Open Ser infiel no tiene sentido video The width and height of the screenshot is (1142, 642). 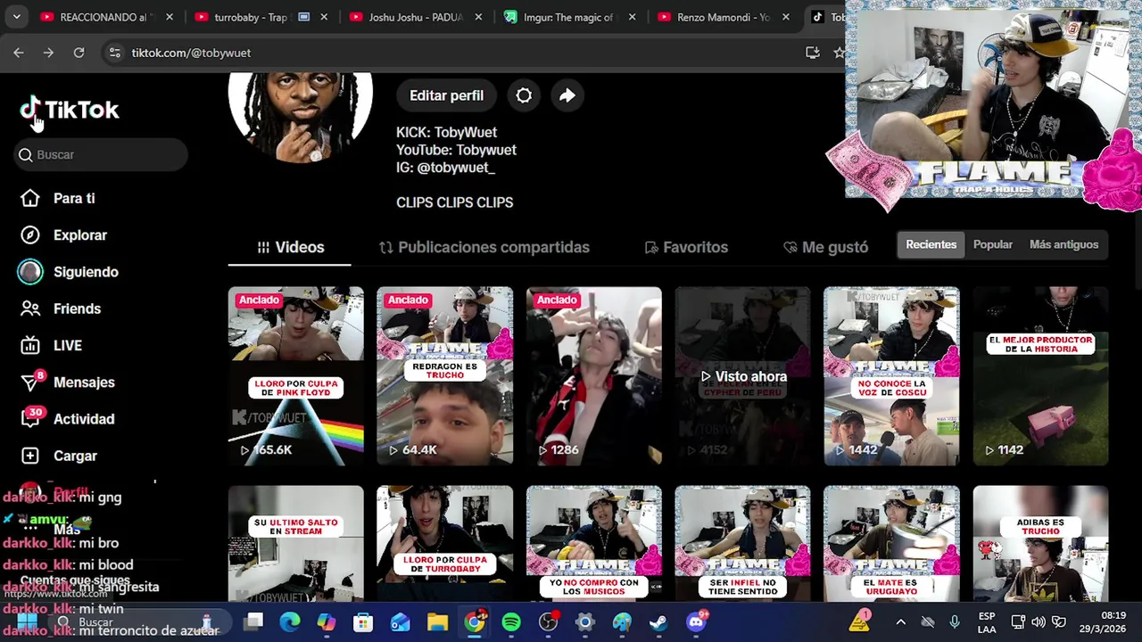(x=743, y=544)
